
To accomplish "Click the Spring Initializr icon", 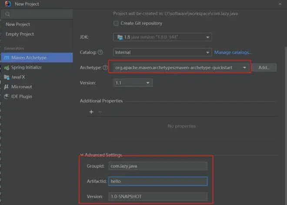I will [x=7, y=68].
